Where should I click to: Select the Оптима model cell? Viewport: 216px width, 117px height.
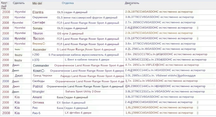pos(38,102)
